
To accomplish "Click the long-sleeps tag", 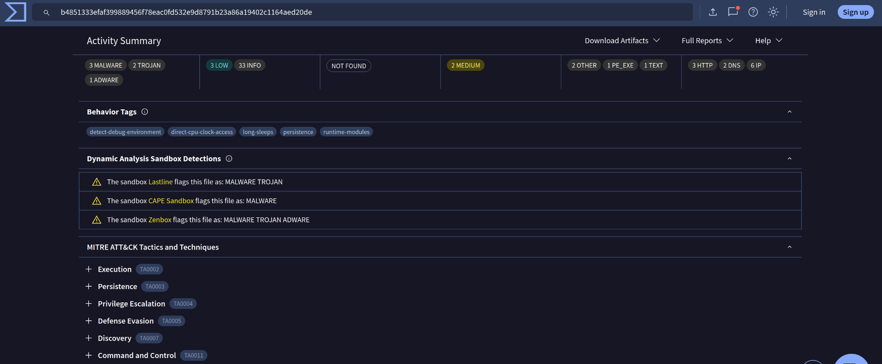I will click(258, 132).
